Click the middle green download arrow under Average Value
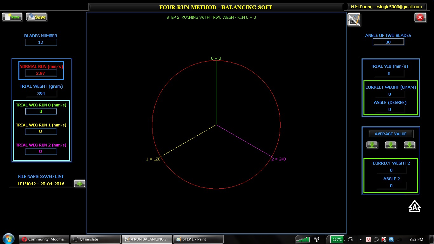This screenshot has height=244, width=434. pyautogui.click(x=391, y=145)
